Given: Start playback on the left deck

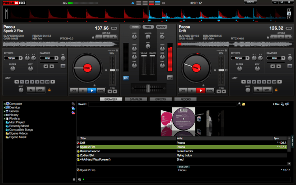Looking at the screenshot, I should coord(92,90).
